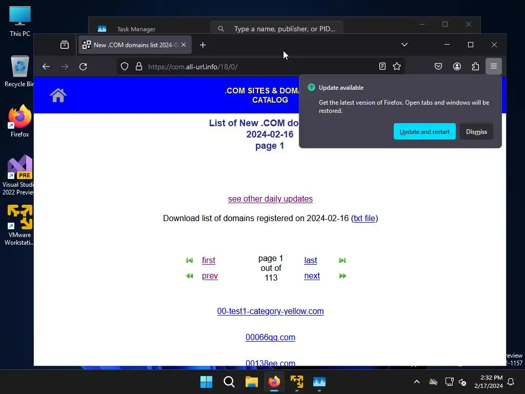Click the 'page 1 out of 113' text
This screenshot has width=525, height=394.
(271, 268)
